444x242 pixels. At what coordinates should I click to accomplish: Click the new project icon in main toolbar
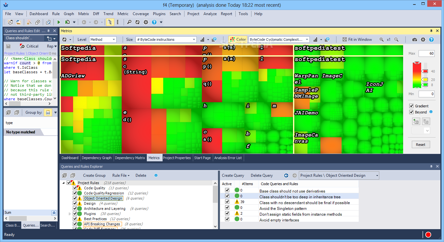[x=10, y=22]
